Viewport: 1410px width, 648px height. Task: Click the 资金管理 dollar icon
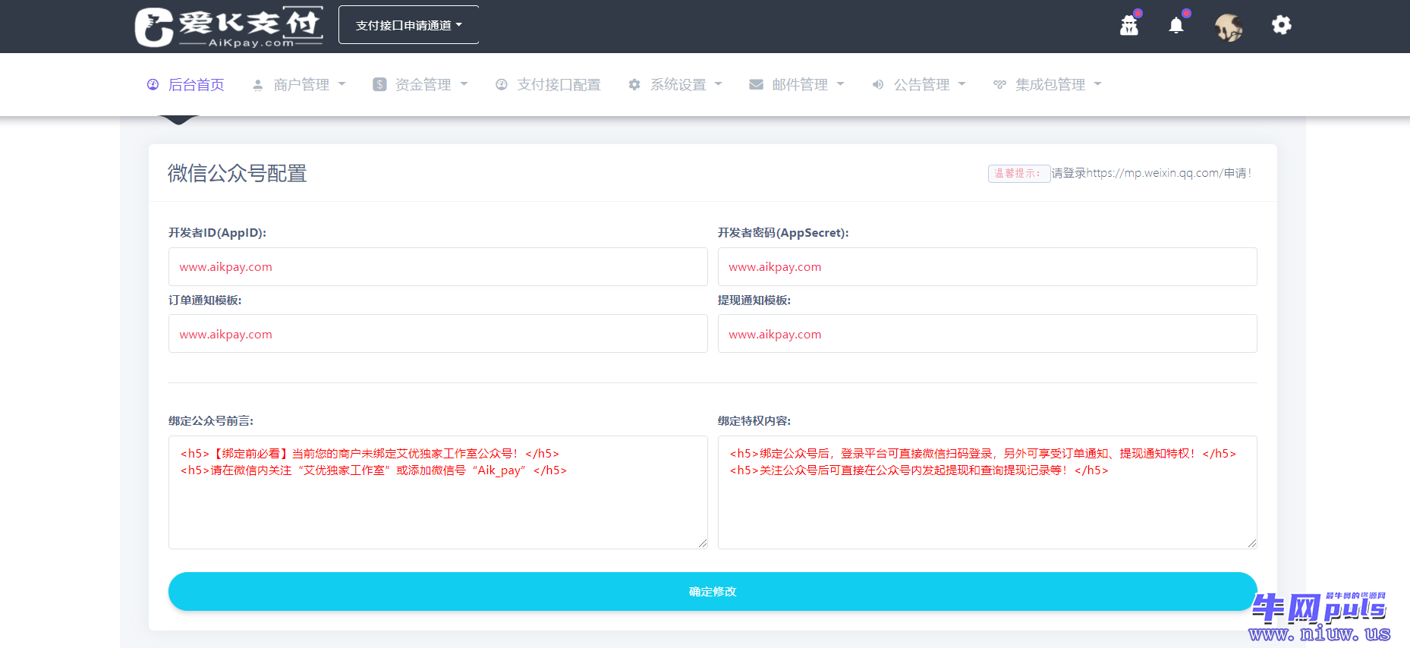tap(379, 84)
